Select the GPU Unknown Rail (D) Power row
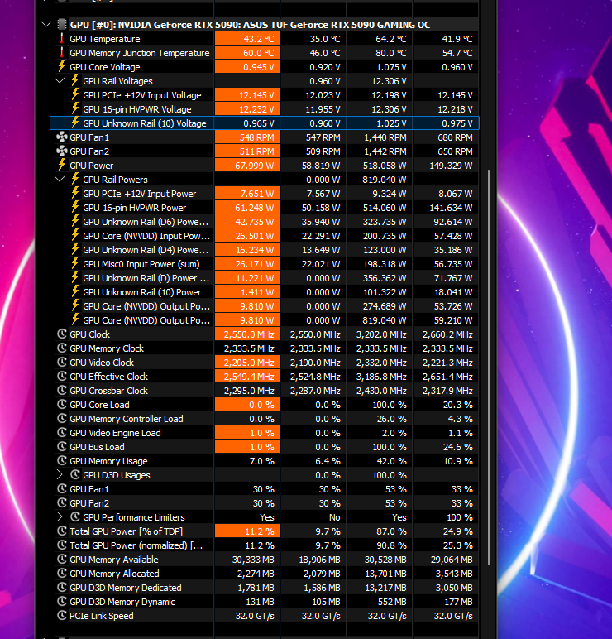 tap(264, 278)
